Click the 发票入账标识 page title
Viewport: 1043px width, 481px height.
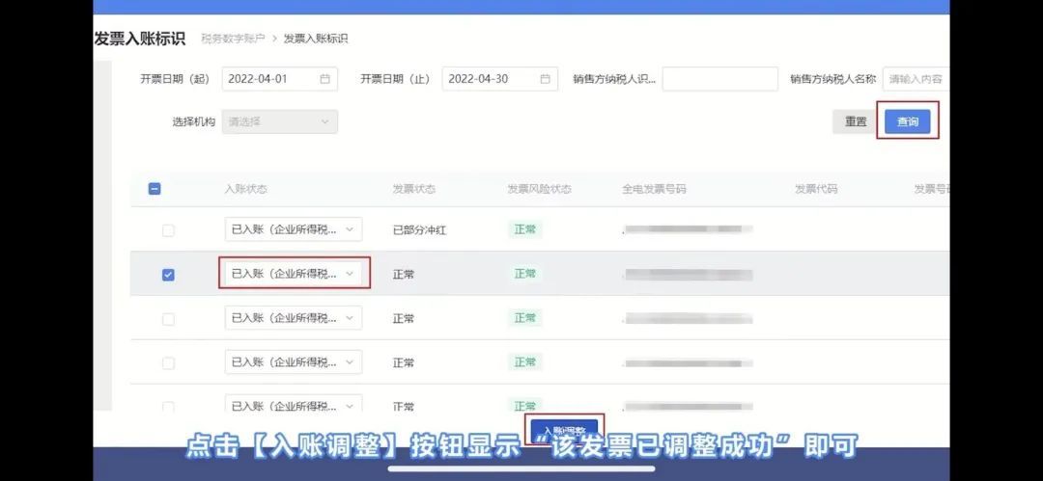pos(140,39)
